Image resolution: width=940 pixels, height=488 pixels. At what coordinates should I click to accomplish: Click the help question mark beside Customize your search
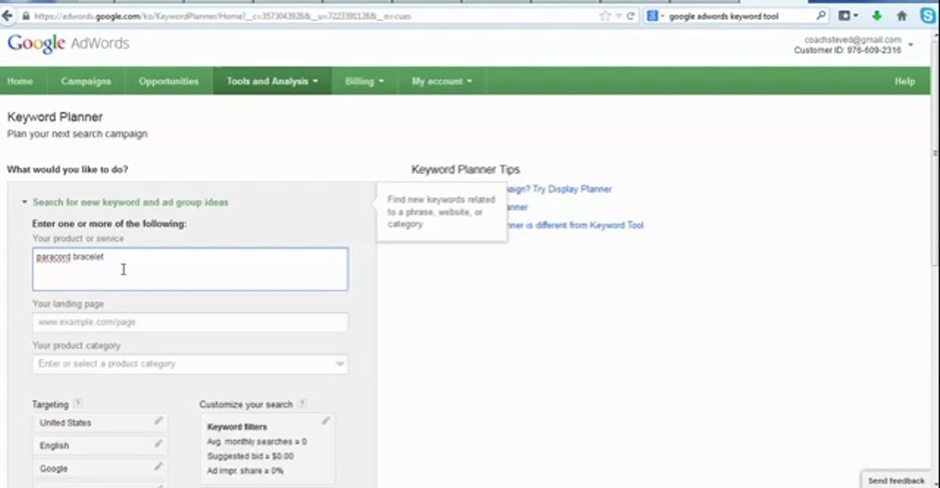302,403
